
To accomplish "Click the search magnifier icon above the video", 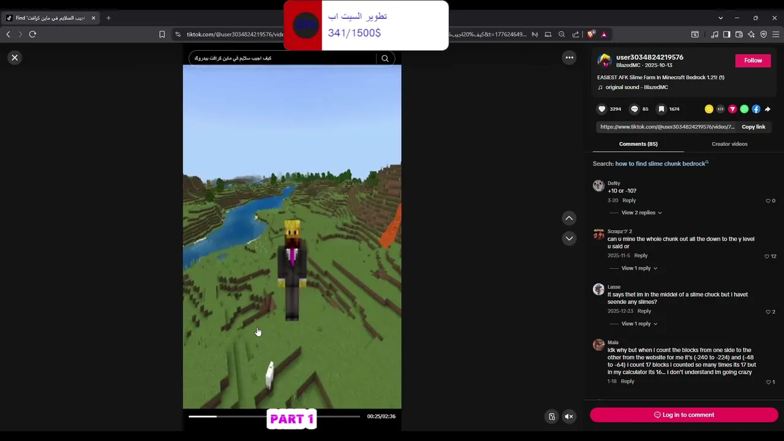I will pos(385,58).
